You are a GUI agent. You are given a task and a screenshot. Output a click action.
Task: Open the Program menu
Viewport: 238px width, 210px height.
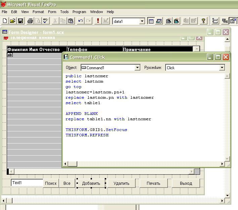click(x=79, y=12)
